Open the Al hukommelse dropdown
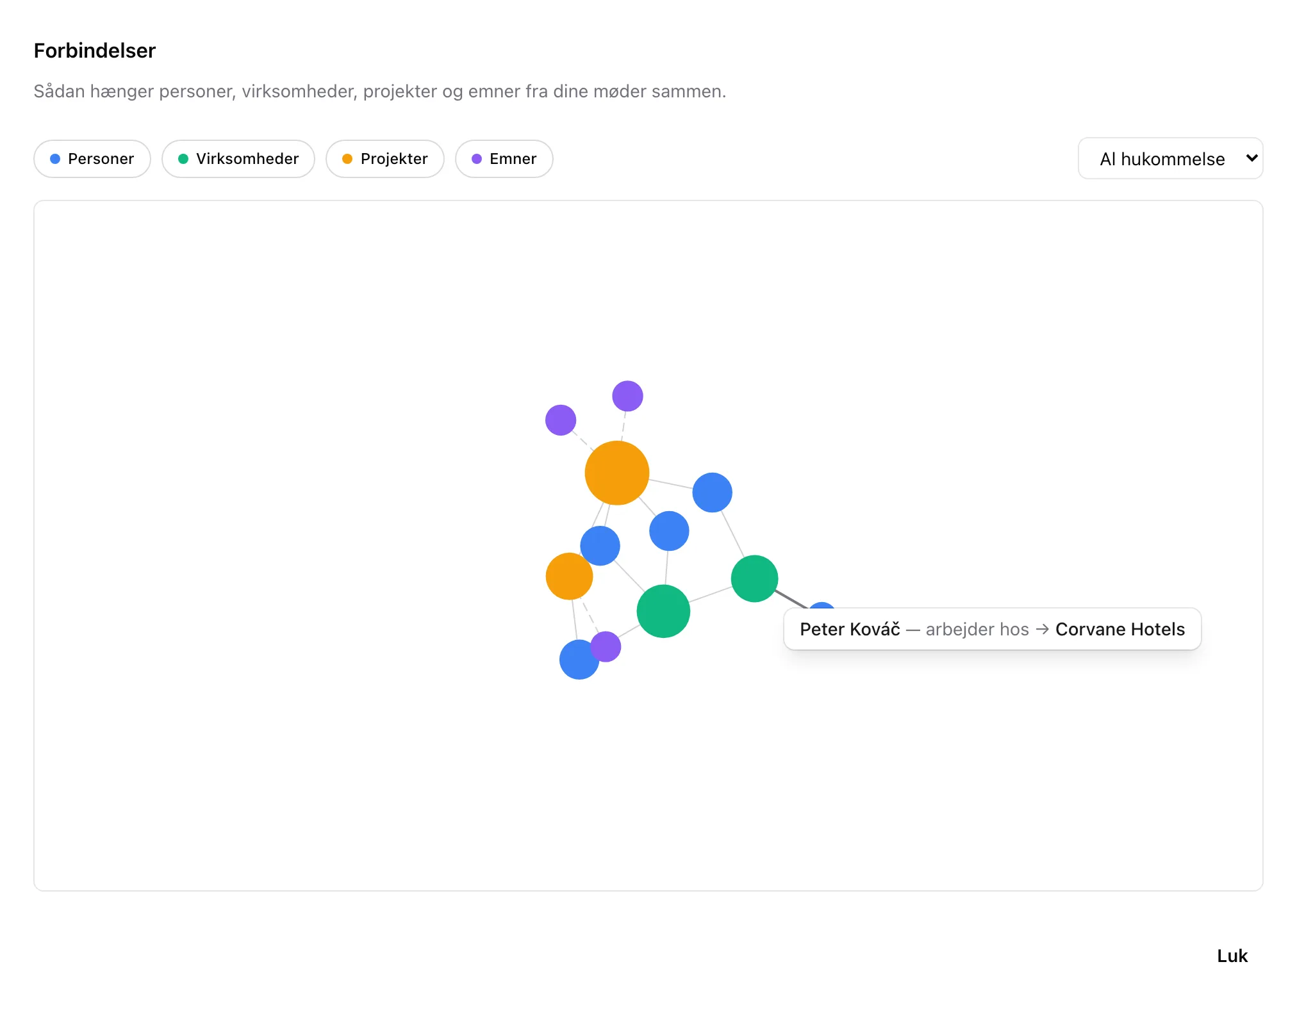The width and height of the screenshot is (1297, 1012). click(x=1171, y=158)
